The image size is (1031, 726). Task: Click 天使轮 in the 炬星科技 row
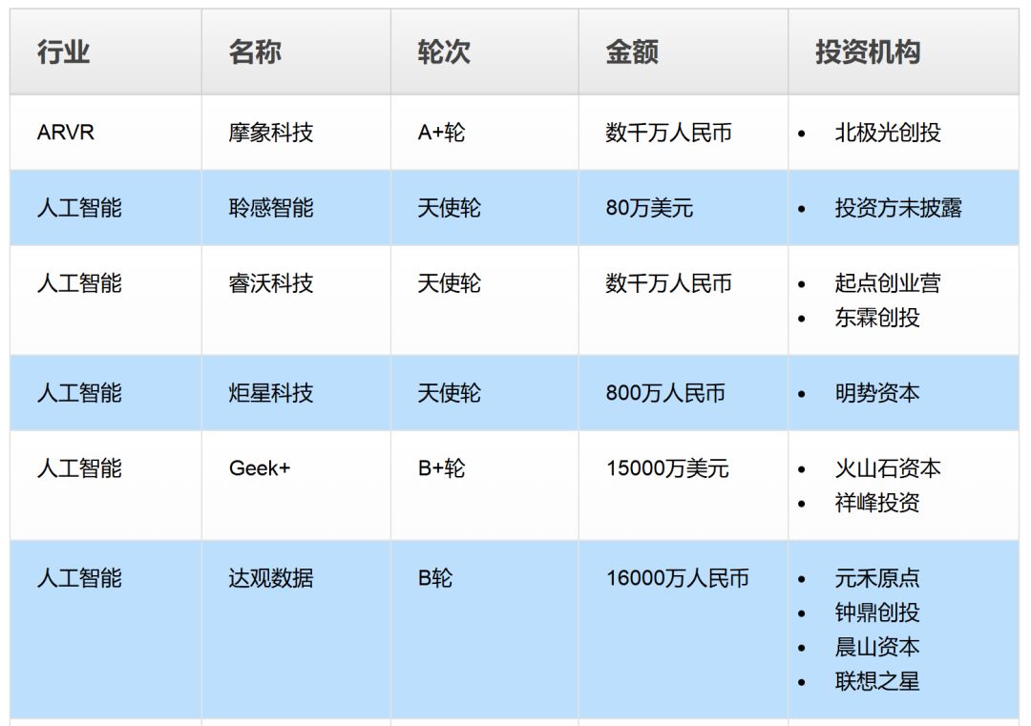449,393
